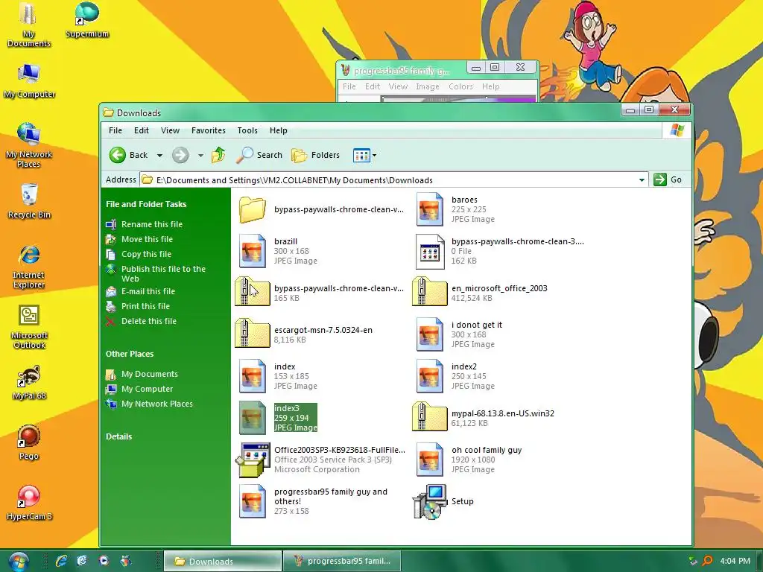
Task: Select the highlighted index3 image icon
Action: click(252, 418)
